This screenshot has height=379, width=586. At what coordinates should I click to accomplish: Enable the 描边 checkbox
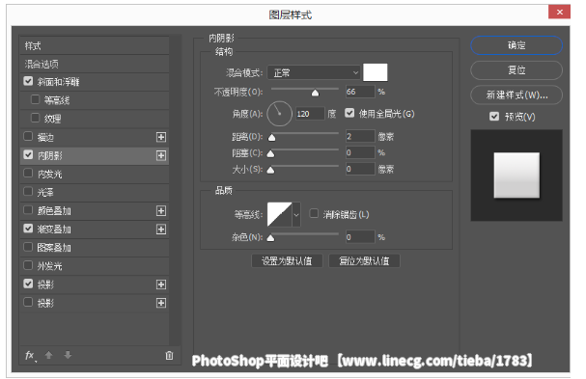pyautogui.click(x=28, y=136)
